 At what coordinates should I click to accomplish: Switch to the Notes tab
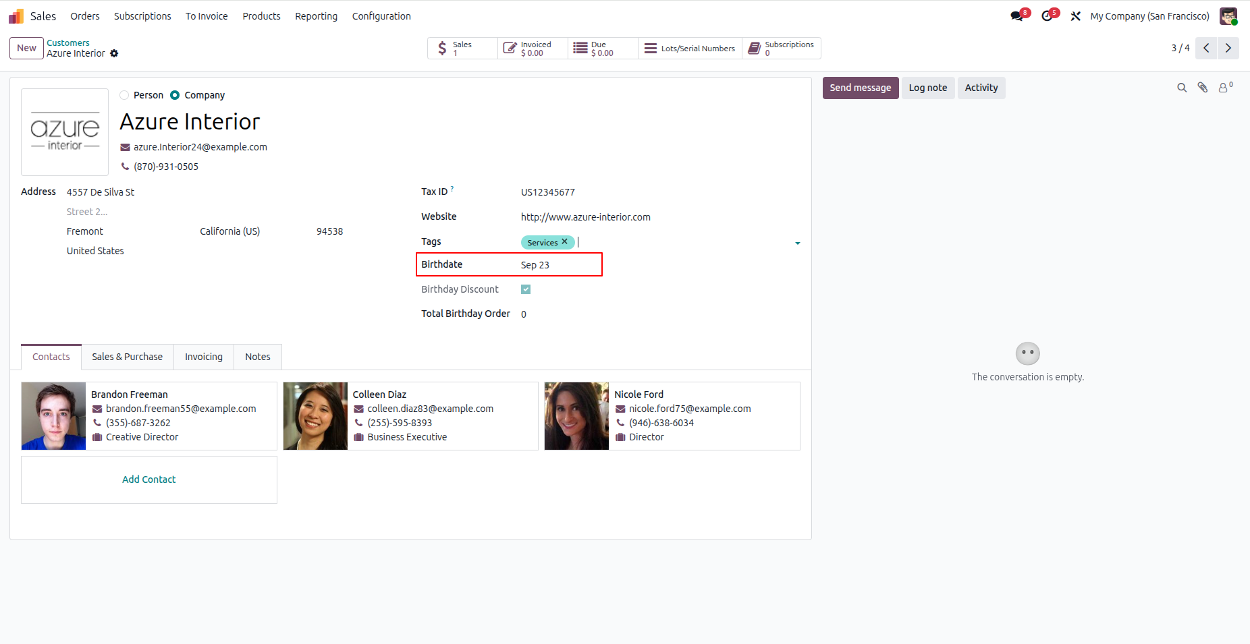pos(258,357)
